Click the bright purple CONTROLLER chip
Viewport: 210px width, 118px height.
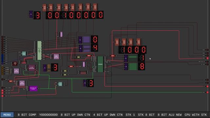[x=33, y=88]
